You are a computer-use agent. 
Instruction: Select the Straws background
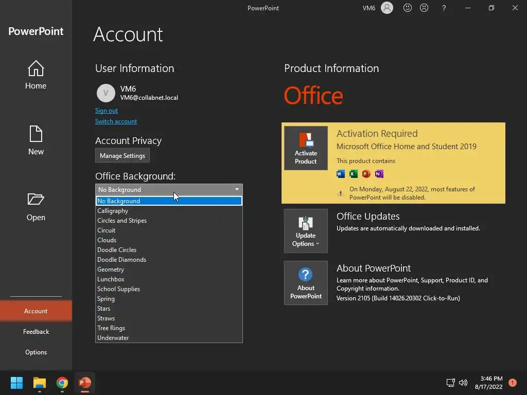click(x=169, y=318)
